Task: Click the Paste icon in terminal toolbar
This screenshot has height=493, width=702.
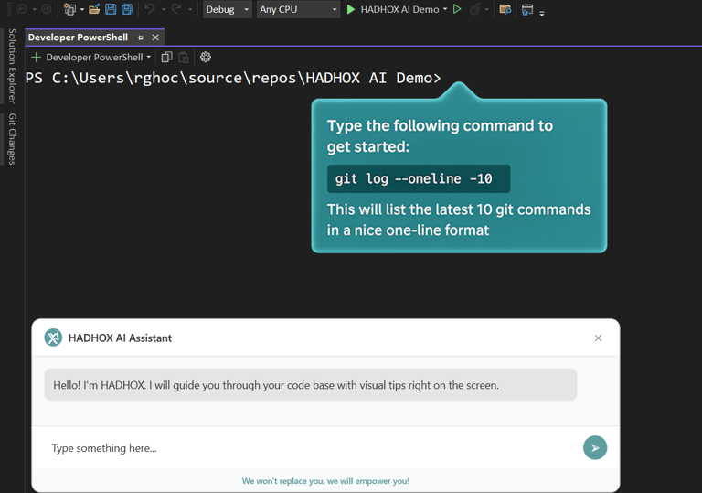Action: pyautogui.click(x=184, y=57)
